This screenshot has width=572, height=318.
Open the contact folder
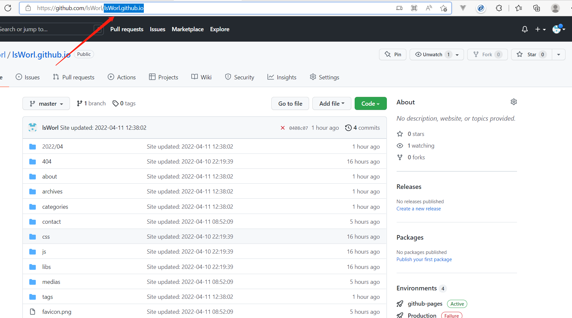(51, 222)
